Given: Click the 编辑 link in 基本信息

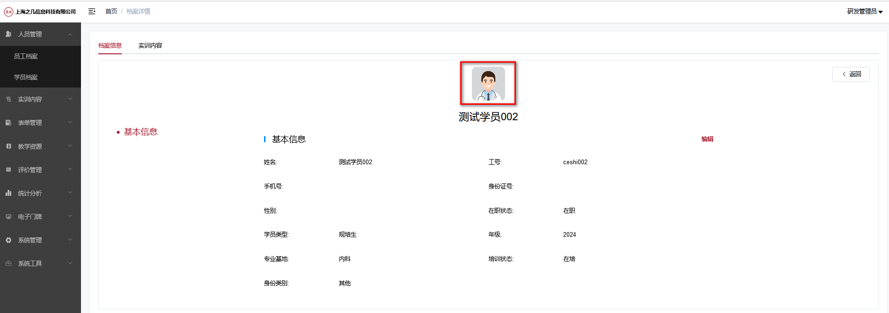Looking at the screenshot, I should click(x=707, y=139).
